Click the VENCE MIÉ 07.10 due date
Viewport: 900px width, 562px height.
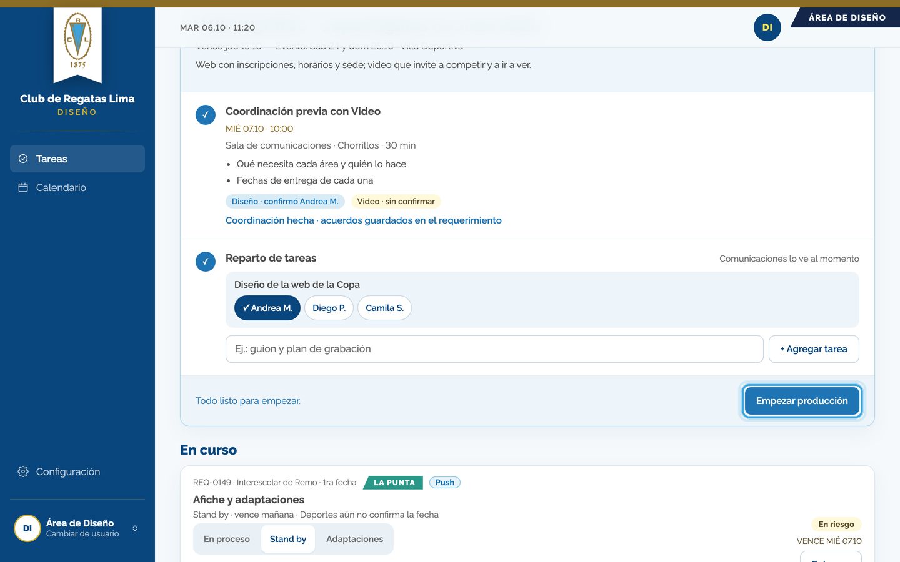coord(829,541)
